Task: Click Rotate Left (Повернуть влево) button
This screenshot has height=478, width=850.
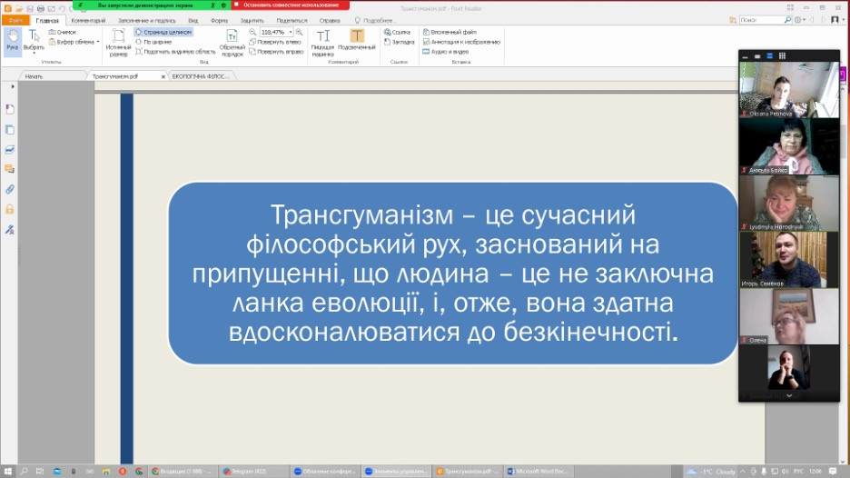Action: [276, 42]
